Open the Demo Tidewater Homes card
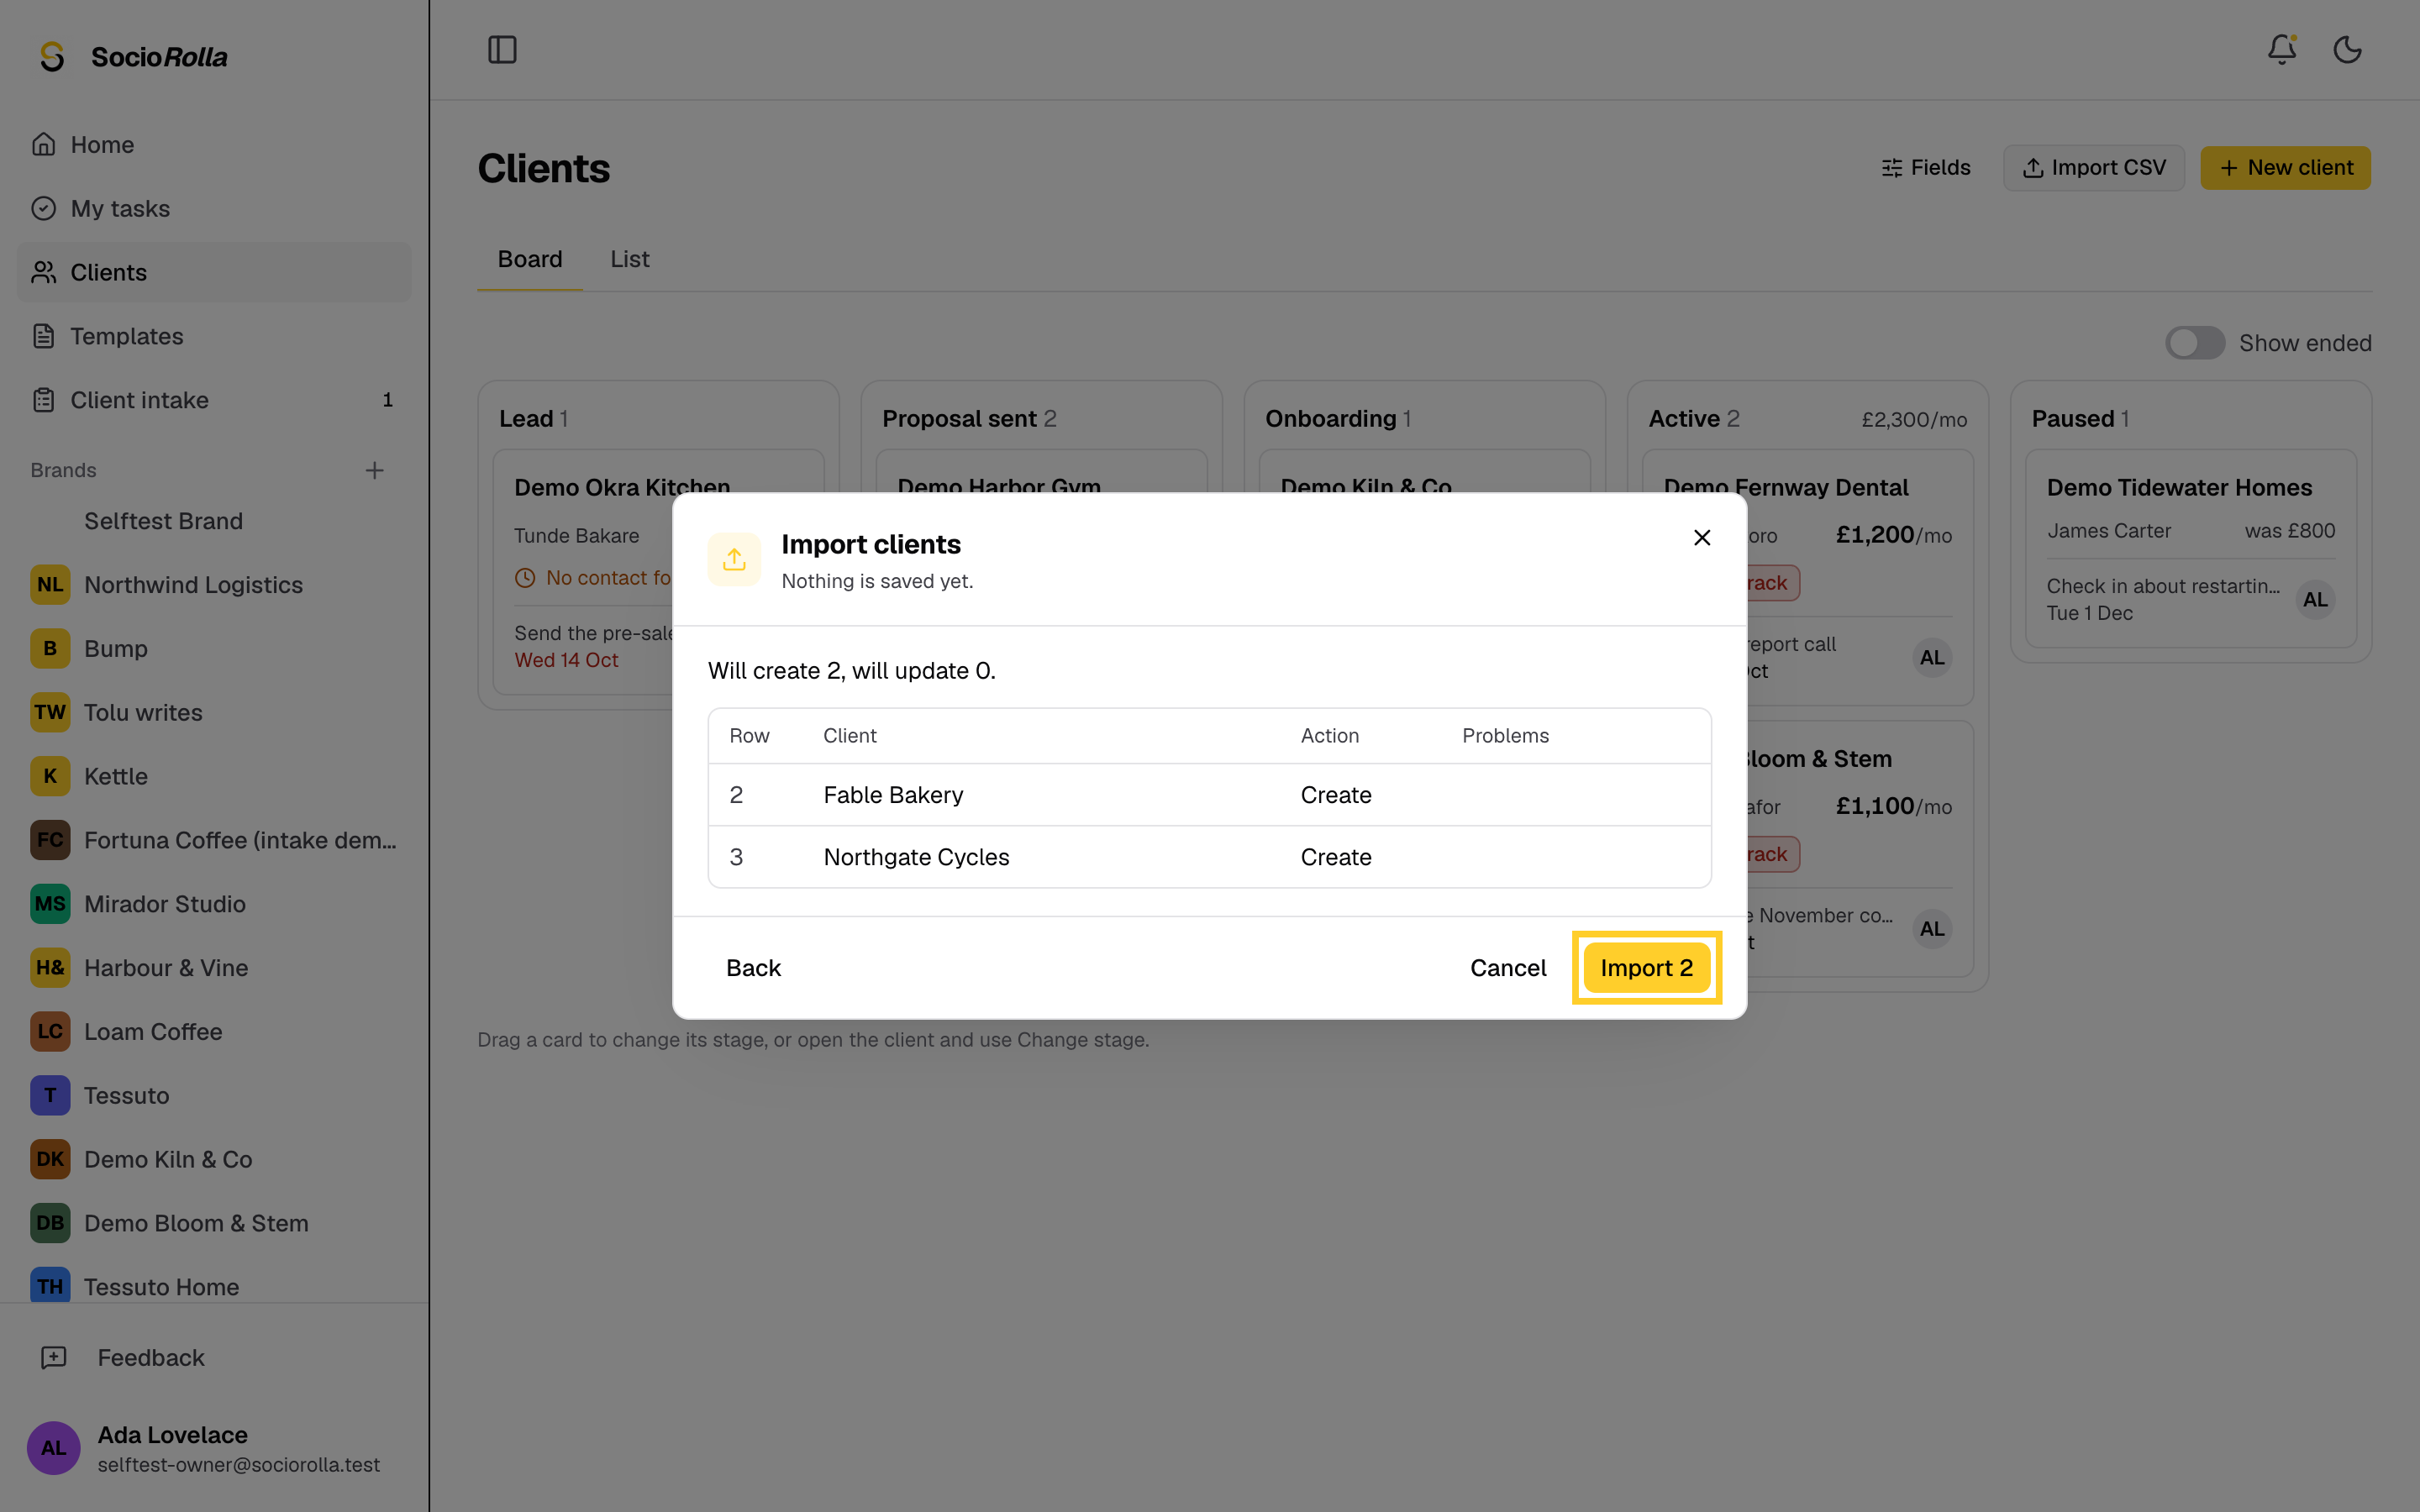This screenshot has height=1512, width=2420. click(x=2190, y=548)
